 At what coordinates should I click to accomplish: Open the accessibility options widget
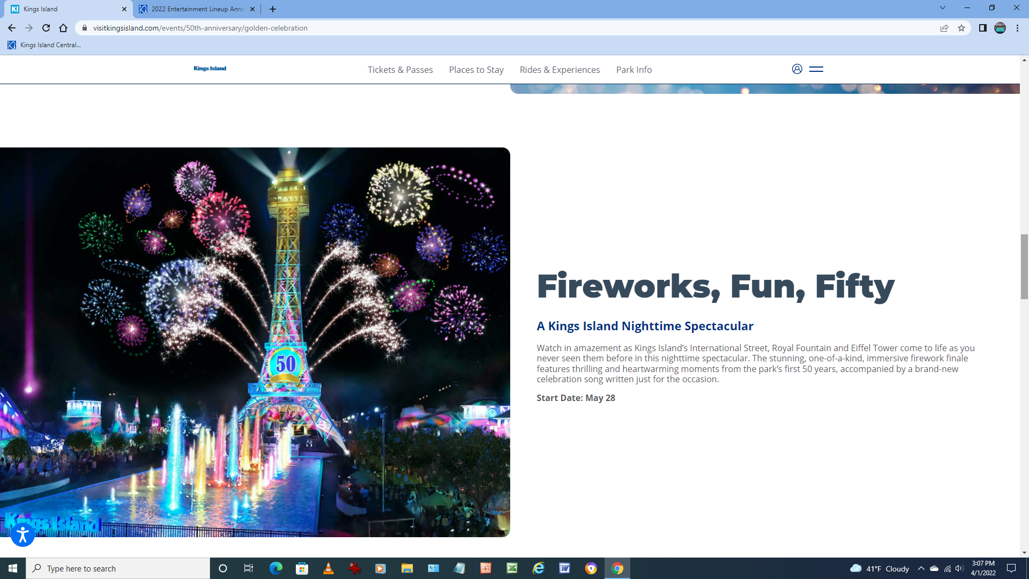click(23, 535)
